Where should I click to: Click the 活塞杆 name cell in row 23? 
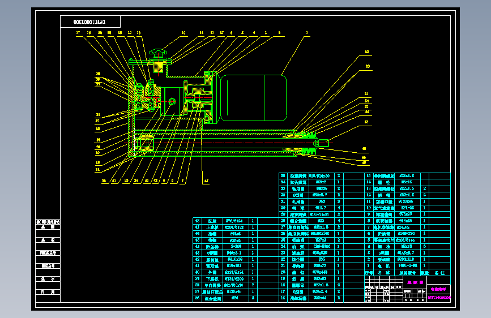[298, 253]
